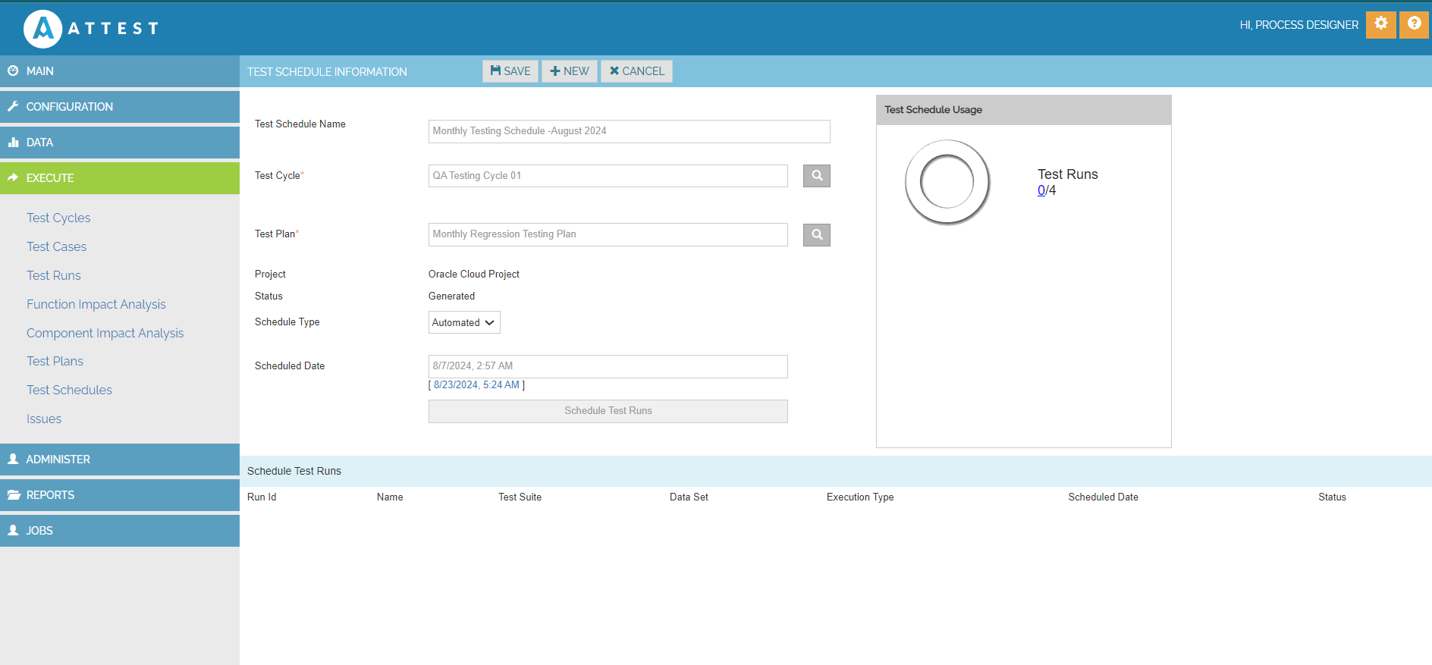The width and height of the screenshot is (1432, 665).
Task: Open Test Runs in sidebar
Action: [x=53, y=275]
